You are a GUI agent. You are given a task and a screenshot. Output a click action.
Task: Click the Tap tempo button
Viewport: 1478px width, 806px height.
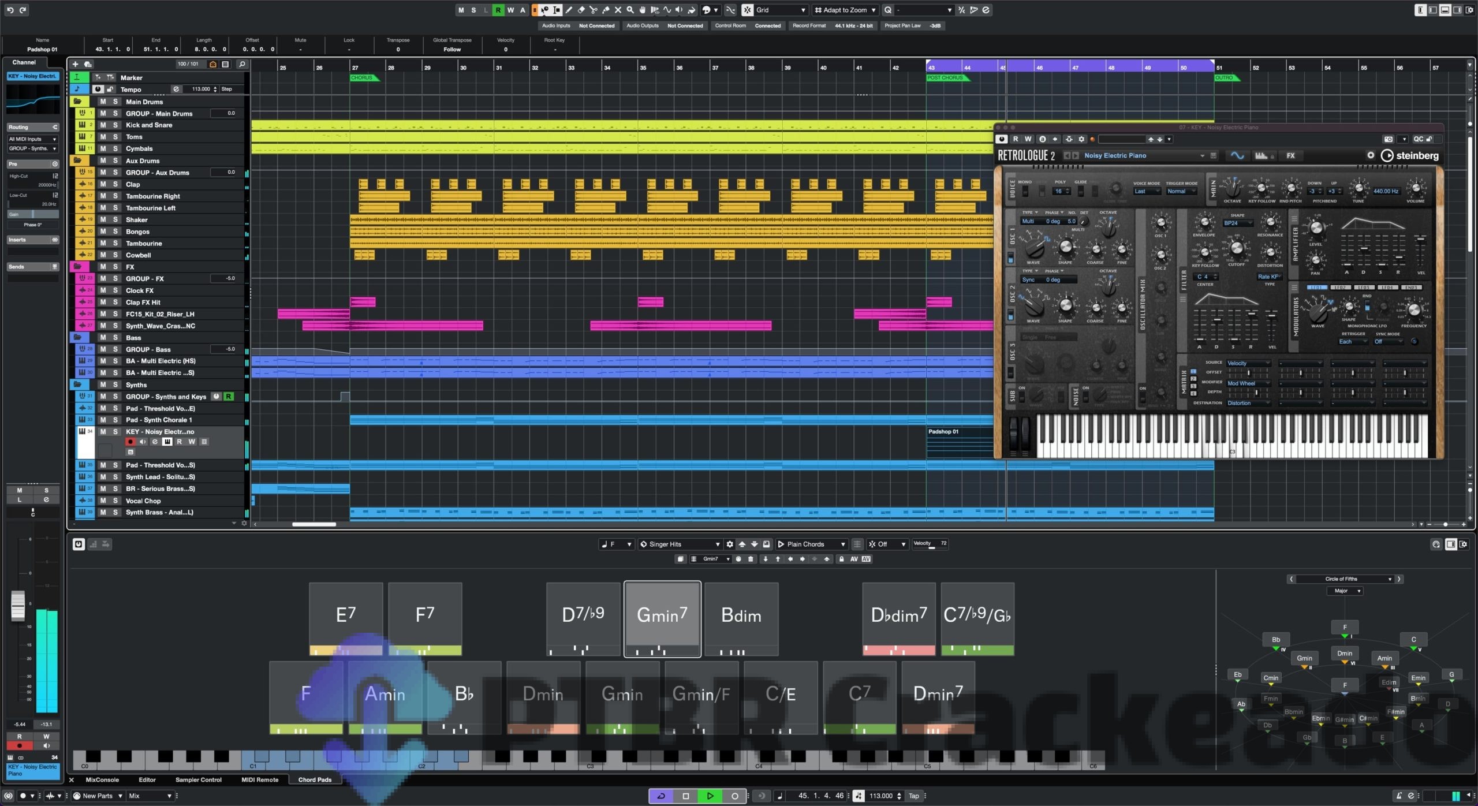pyautogui.click(x=914, y=796)
